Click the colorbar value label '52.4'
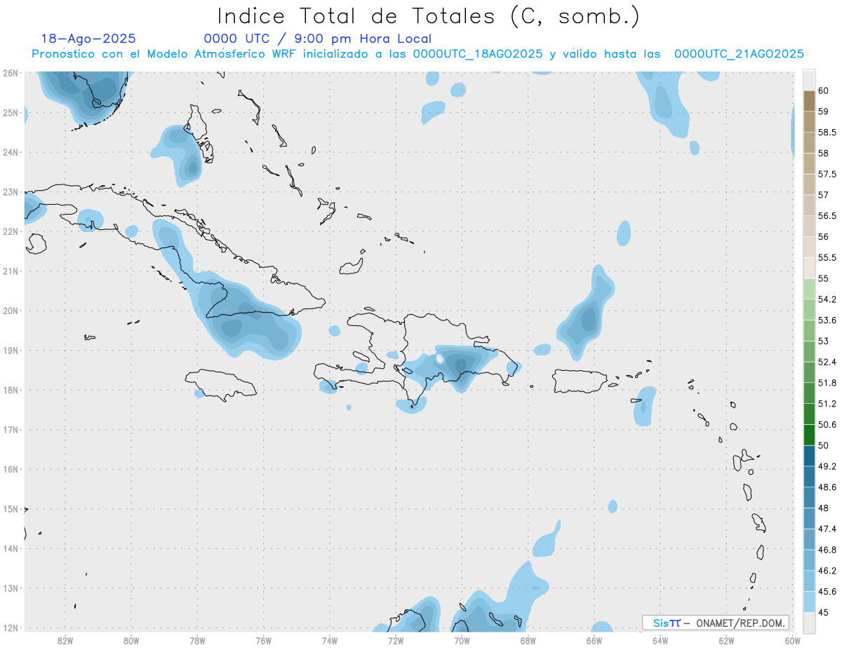The height and width of the screenshot is (650, 842). (828, 362)
